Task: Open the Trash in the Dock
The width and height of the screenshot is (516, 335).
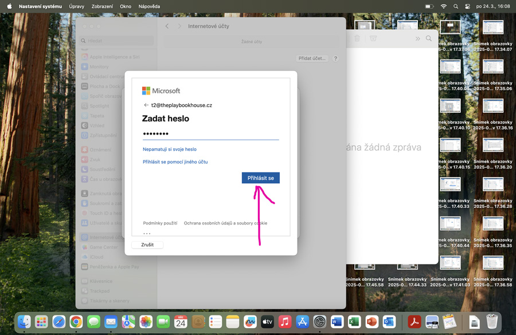Action: [x=492, y=322]
